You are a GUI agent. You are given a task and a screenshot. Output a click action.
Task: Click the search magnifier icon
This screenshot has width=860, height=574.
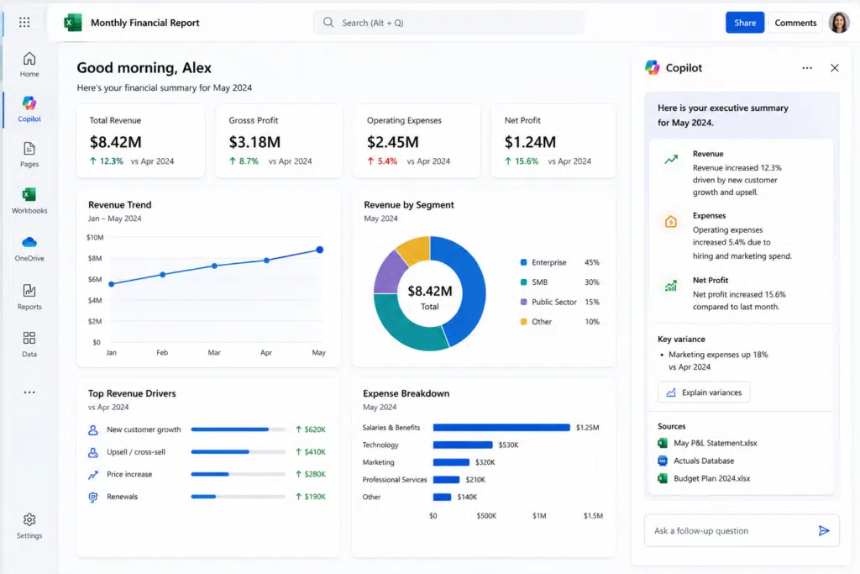click(x=328, y=23)
